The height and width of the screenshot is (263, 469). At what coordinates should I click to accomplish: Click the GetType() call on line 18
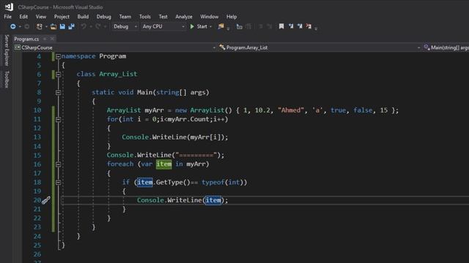tap(173, 182)
